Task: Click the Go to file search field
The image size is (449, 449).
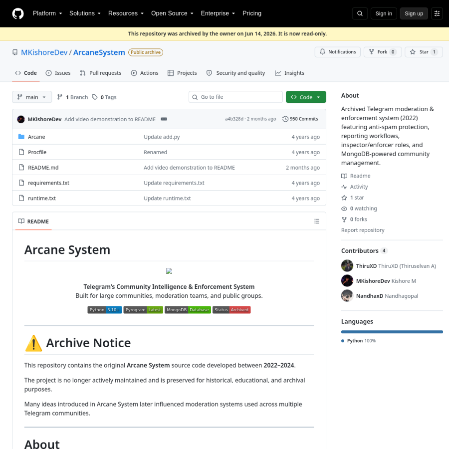Action: (x=235, y=97)
